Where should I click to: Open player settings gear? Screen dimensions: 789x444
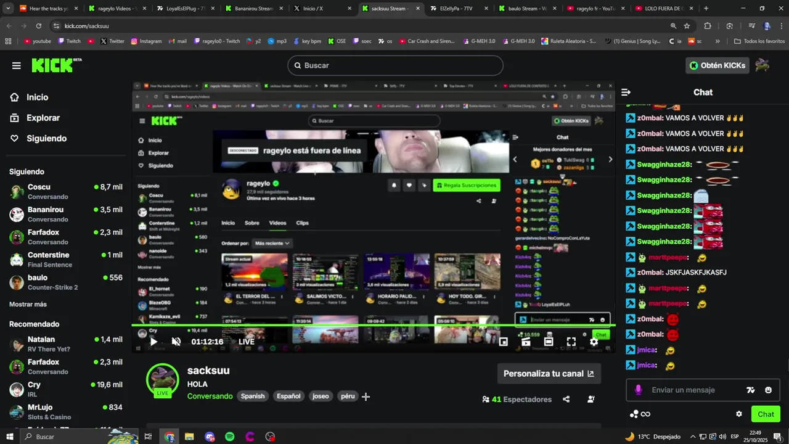(594, 342)
